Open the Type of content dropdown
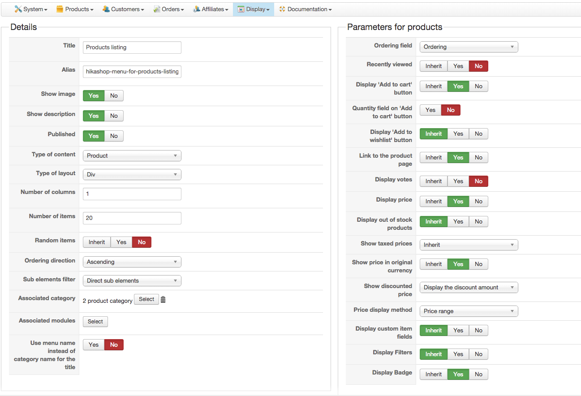This screenshot has height=396, width=581. click(132, 156)
